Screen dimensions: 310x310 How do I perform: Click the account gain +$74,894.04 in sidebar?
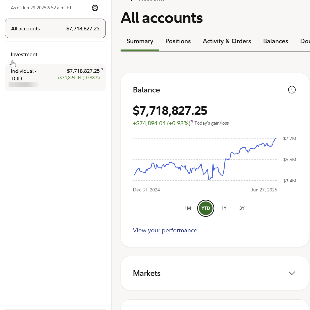tap(78, 78)
